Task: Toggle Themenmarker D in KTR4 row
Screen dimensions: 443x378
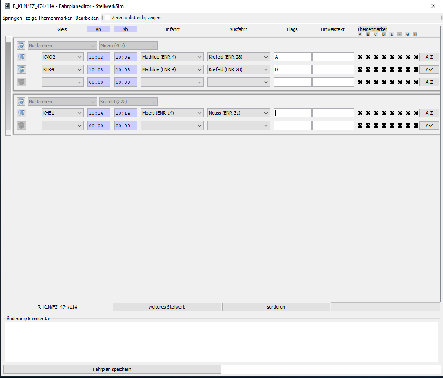Action: click(384, 69)
